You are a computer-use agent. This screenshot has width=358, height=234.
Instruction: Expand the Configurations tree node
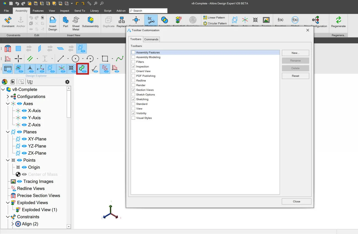(x=8, y=97)
